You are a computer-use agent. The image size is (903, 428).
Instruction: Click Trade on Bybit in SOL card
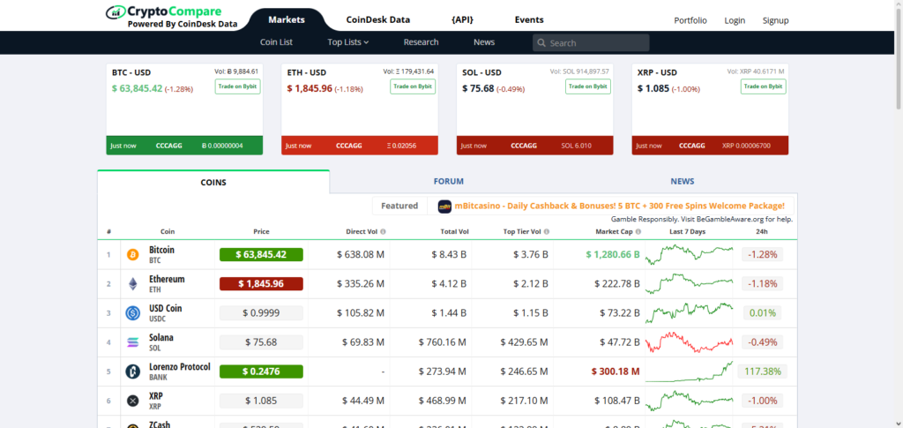(588, 86)
